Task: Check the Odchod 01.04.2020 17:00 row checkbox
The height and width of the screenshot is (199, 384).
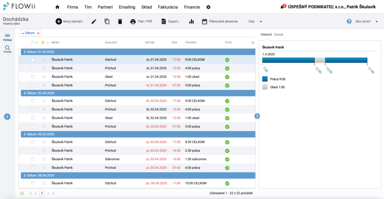Action: click(33, 60)
